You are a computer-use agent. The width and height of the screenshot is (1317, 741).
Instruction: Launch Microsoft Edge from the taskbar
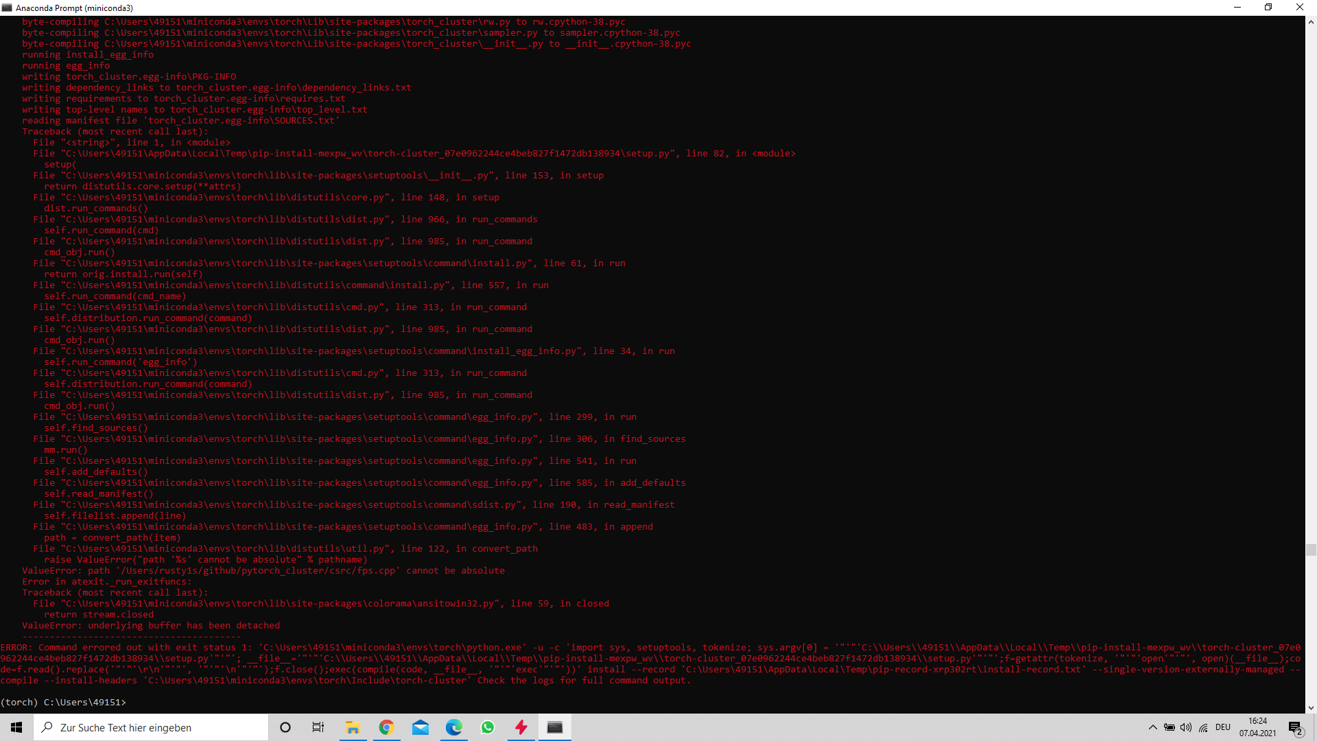[453, 727]
